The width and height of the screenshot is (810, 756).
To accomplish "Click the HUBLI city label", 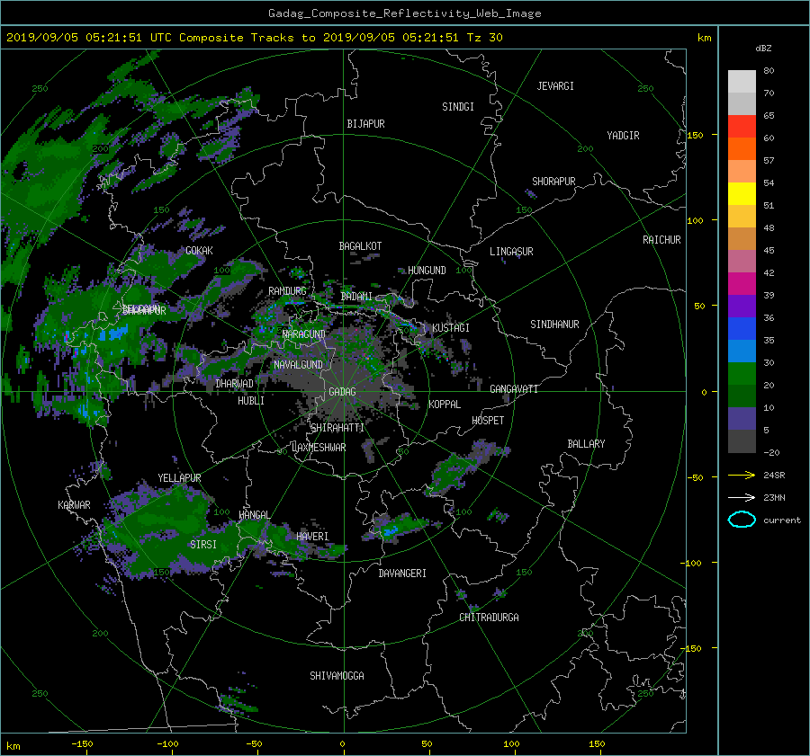I will click(x=250, y=401).
